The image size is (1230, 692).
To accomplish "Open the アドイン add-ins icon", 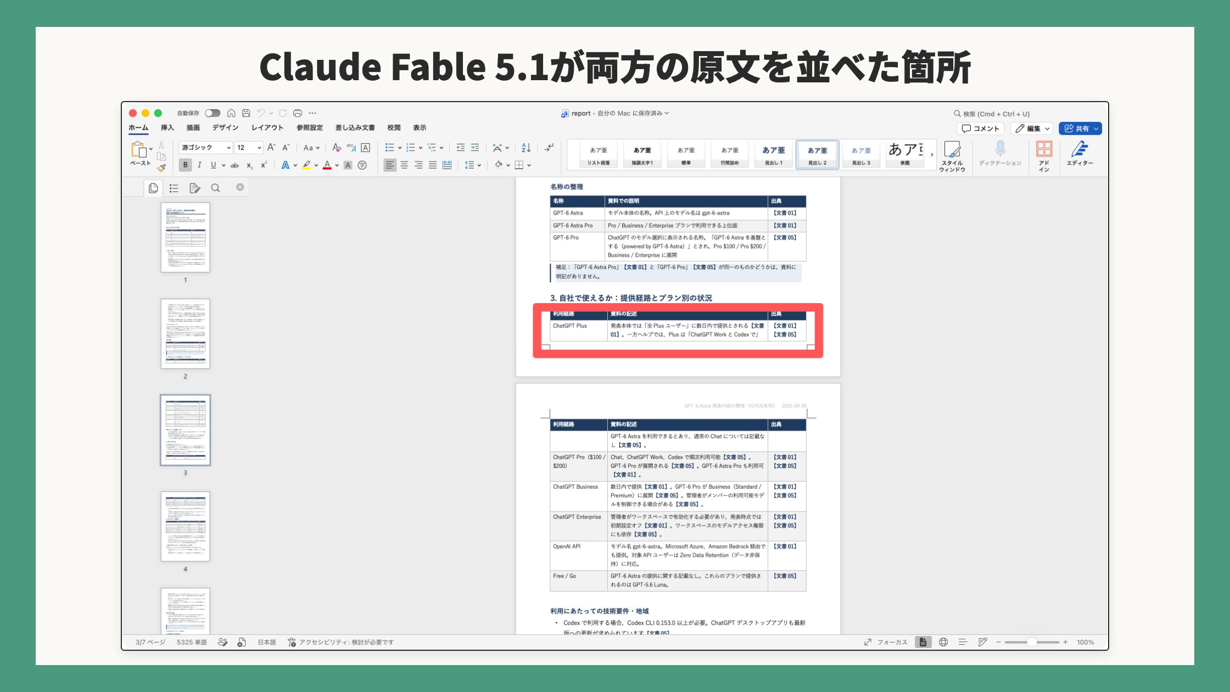I will [x=1044, y=157].
